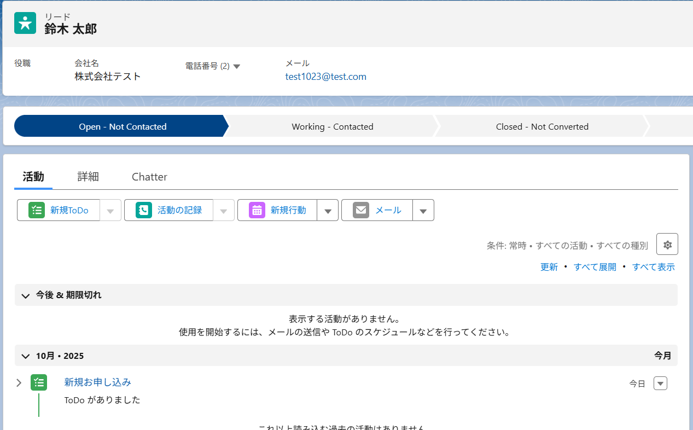This screenshot has height=430, width=693.
Task: Switch to the 詳細 tab
Action: tap(88, 177)
